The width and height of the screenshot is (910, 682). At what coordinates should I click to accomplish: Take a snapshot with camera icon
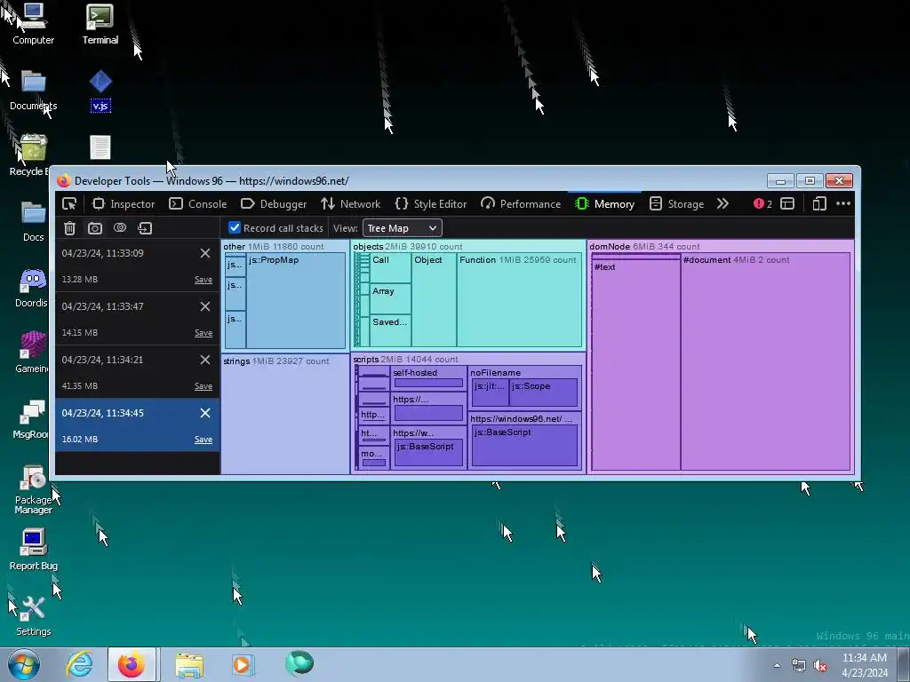pyautogui.click(x=94, y=228)
